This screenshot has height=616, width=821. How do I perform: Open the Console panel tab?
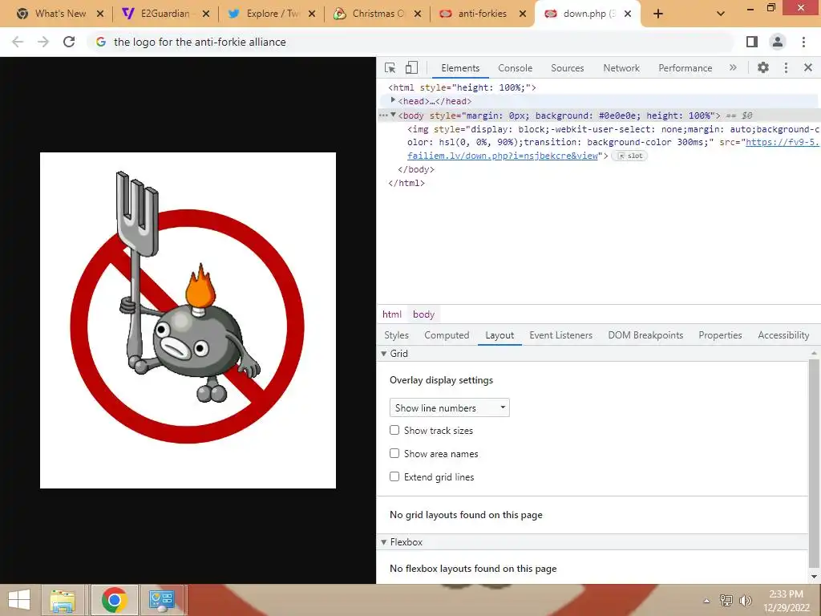(516, 68)
